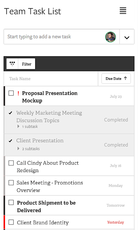This screenshot has height=230, width=138.
Task: Open the hamburger menu icon
Action: (123, 11)
